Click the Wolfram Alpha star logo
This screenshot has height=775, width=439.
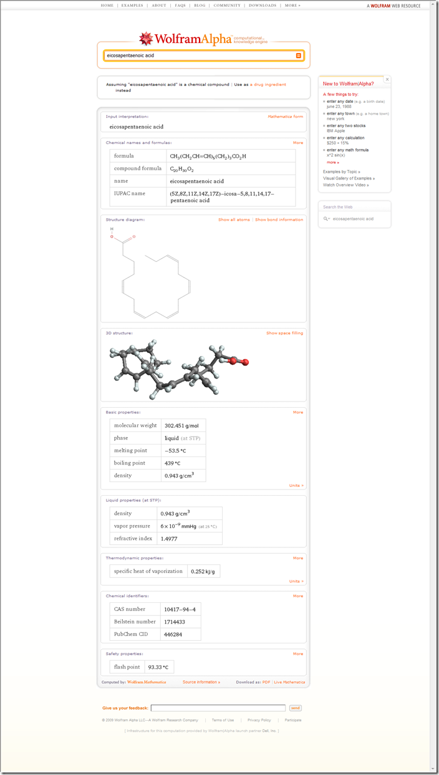[x=146, y=39]
